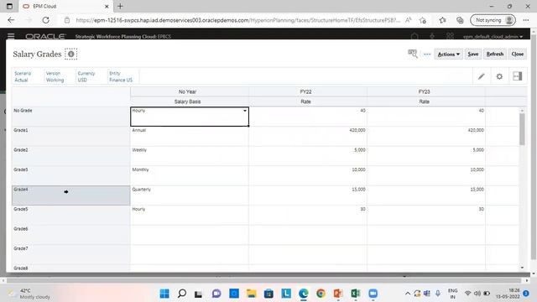
Task: Reload the browser page
Action: click(x=45, y=20)
